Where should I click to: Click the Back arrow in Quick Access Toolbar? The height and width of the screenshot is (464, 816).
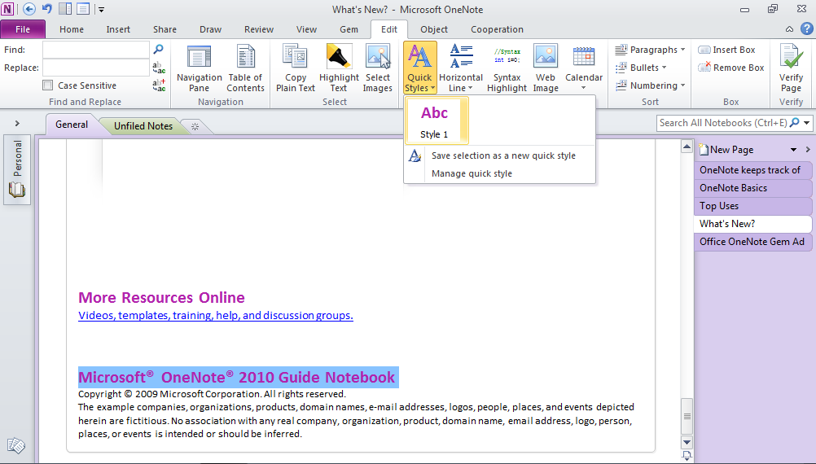click(29, 9)
